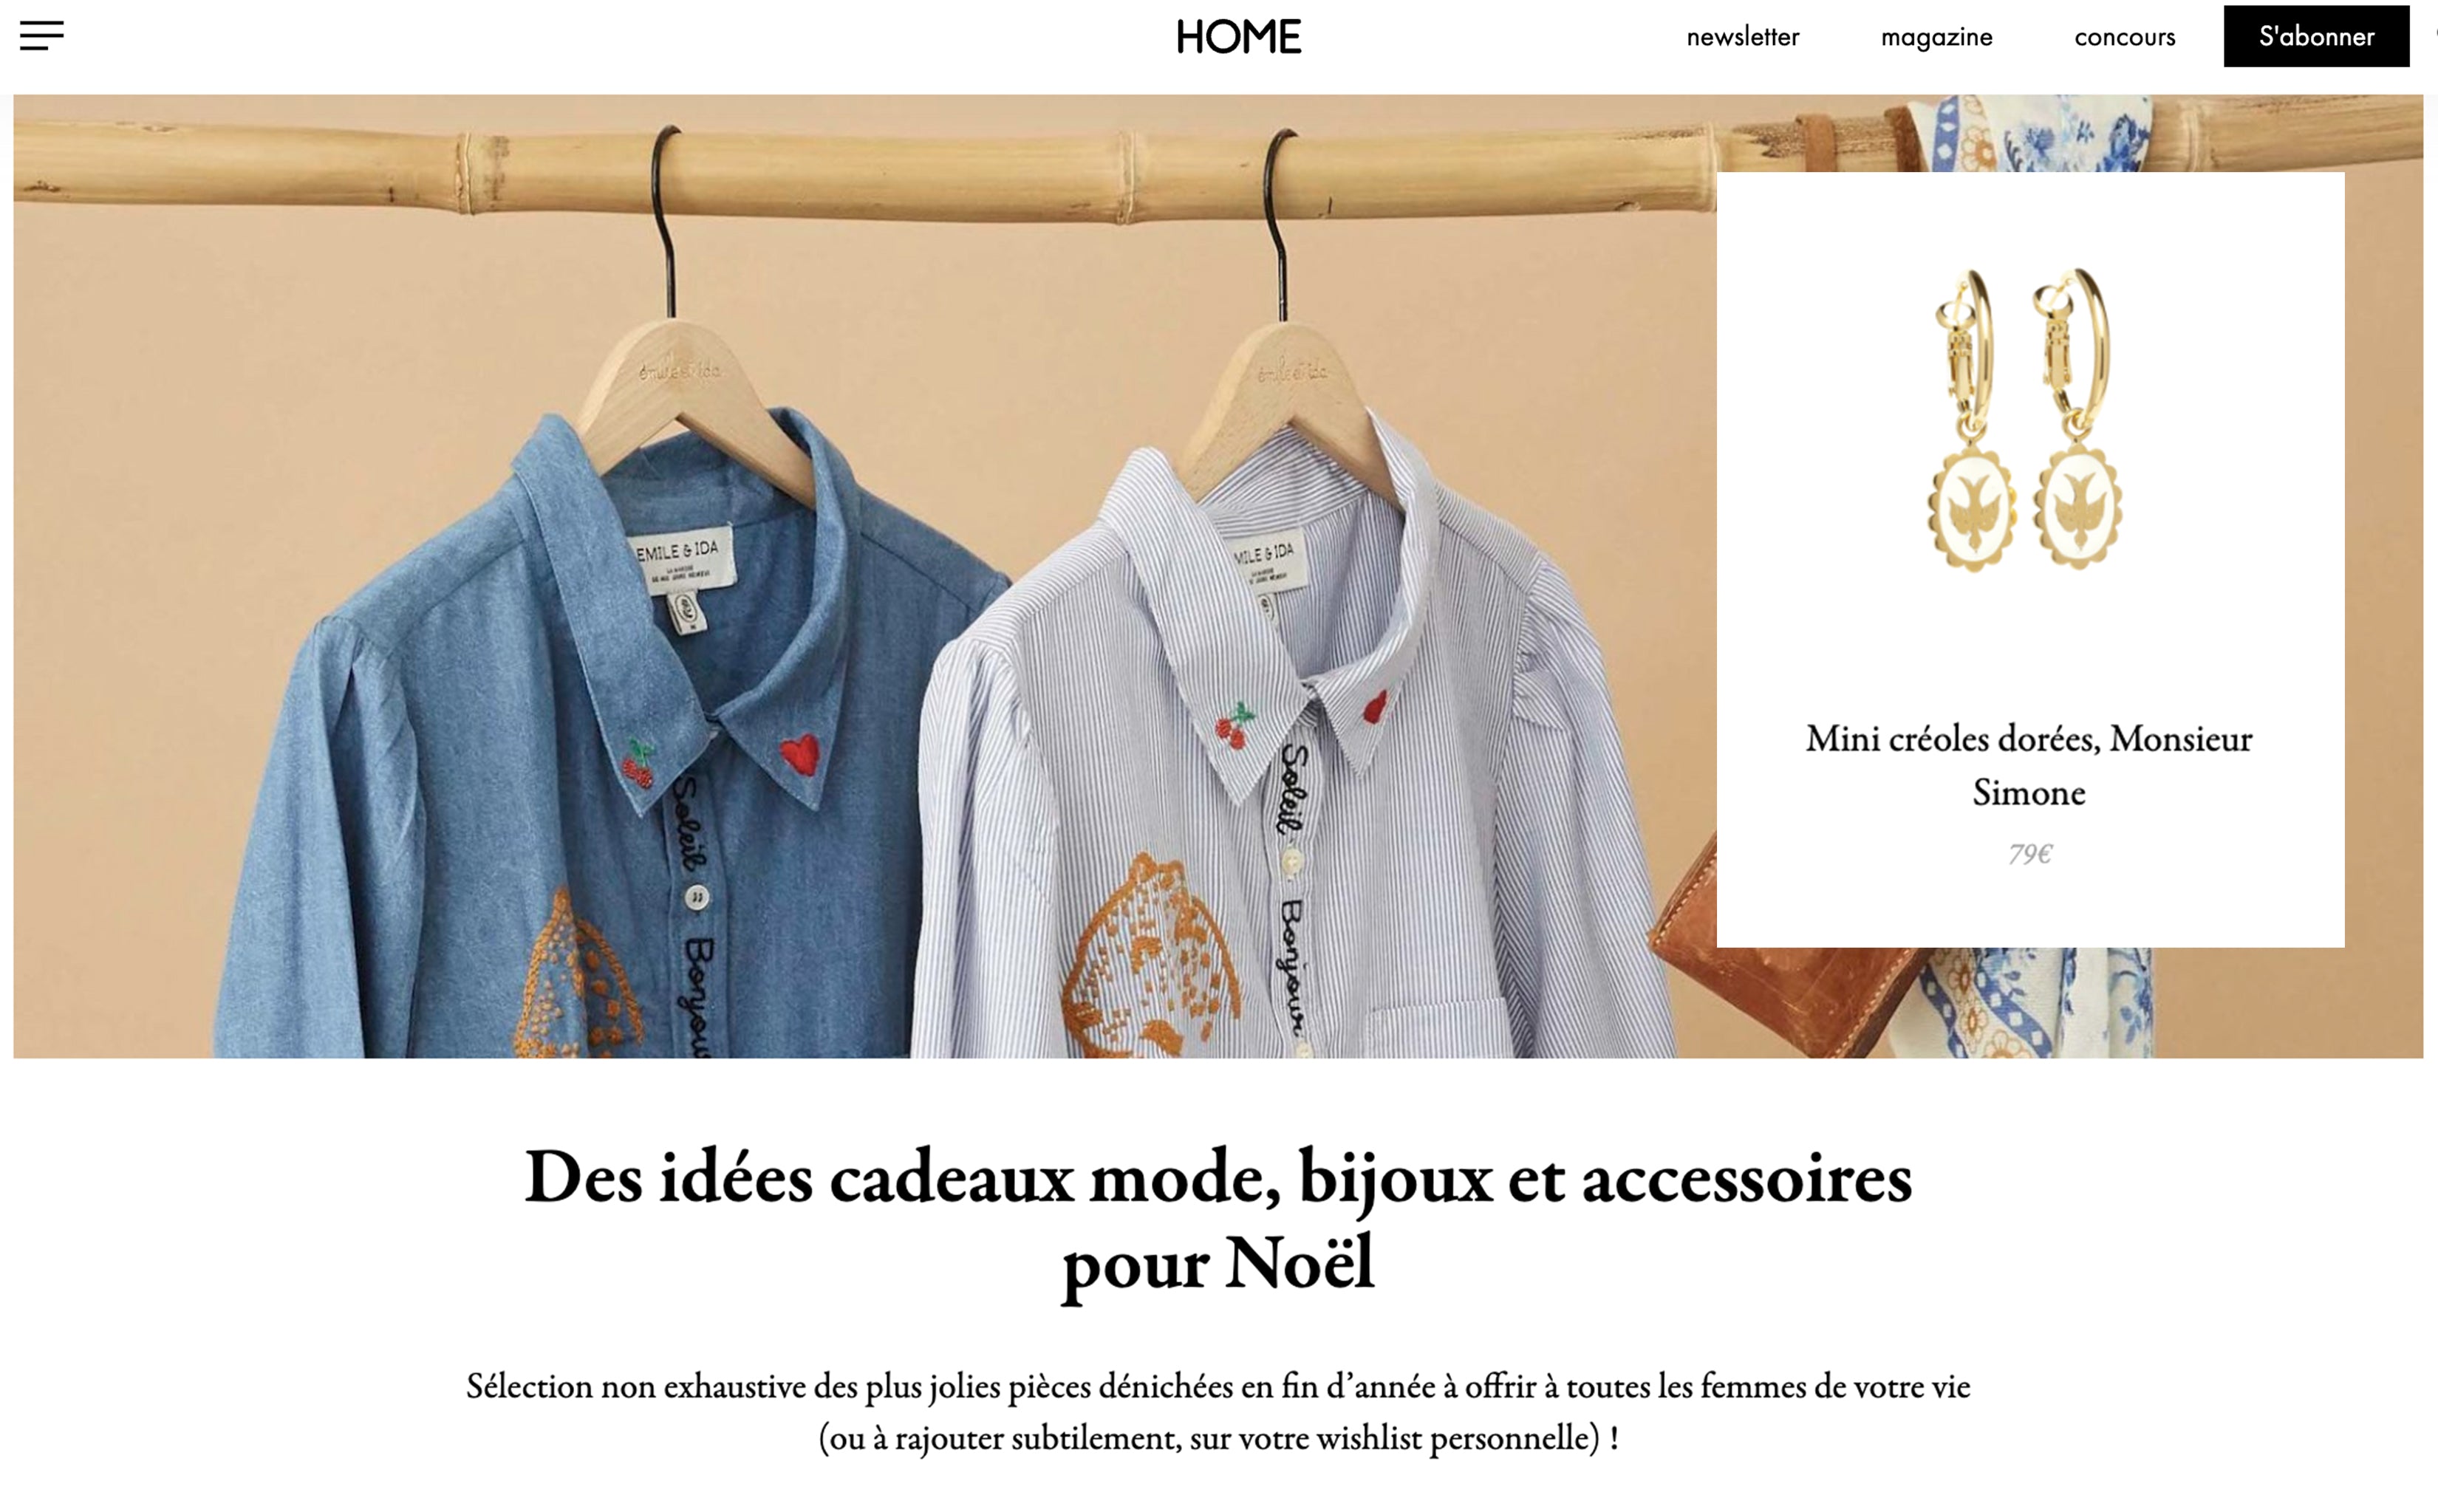
Task: Go to the magazine section
Action: pos(1936,37)
